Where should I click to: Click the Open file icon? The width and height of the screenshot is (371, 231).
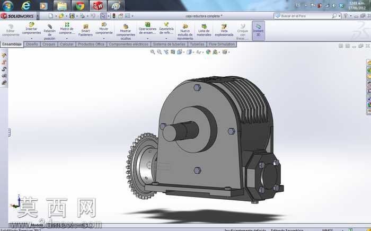tap(61, 16)
